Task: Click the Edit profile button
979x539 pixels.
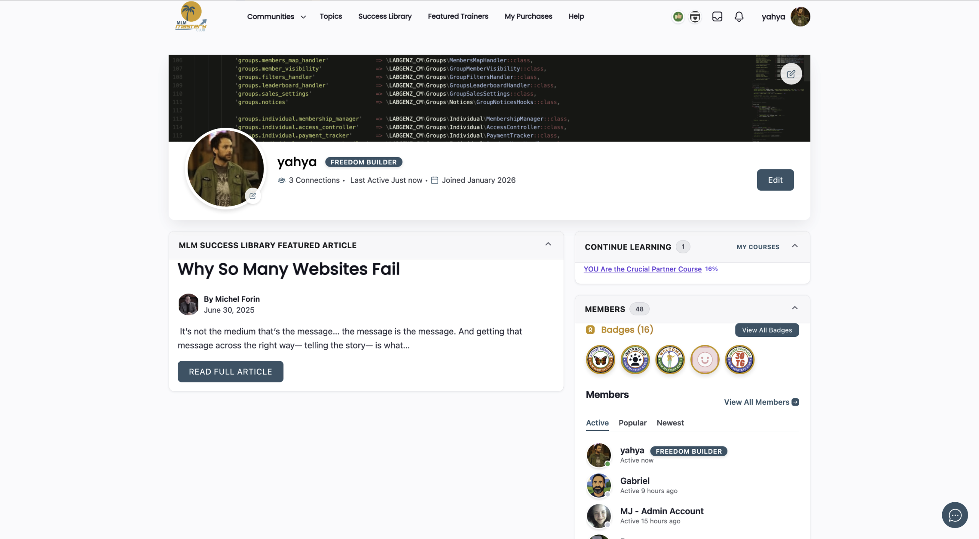Action: (x=775, y=180)
